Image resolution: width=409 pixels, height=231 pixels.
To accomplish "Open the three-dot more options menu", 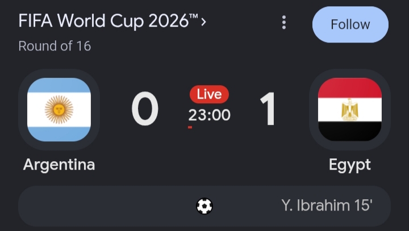I will pos(284,23).
